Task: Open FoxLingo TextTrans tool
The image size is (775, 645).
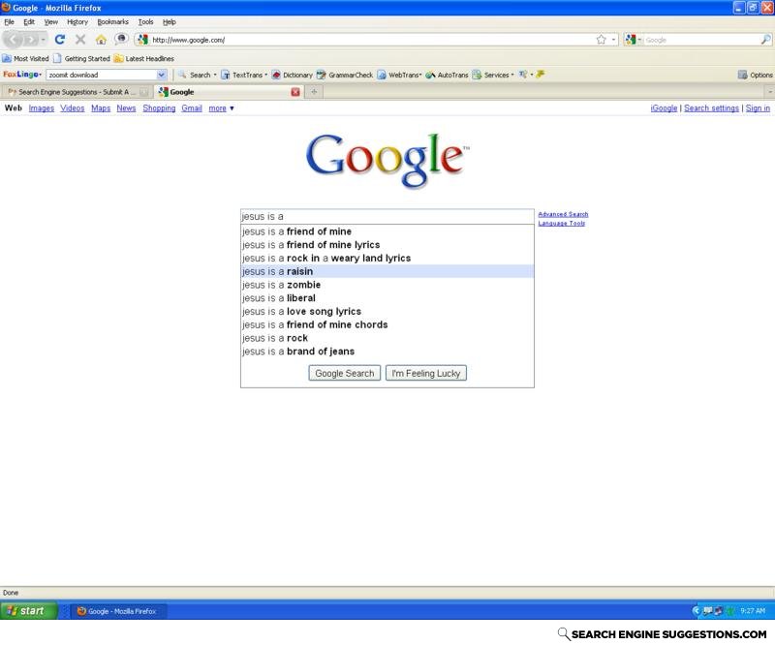Action: (x=242, y=75)
